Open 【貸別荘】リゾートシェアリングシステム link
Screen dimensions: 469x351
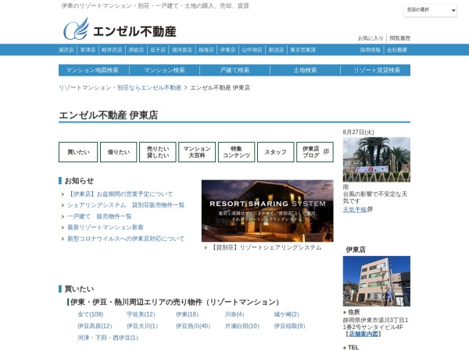[x=266, y=247]
